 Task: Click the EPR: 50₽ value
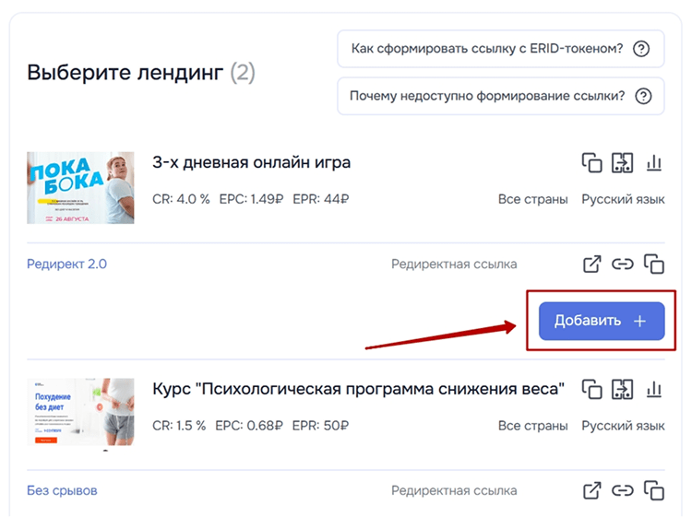[x=320, y=426]
